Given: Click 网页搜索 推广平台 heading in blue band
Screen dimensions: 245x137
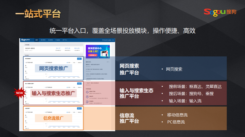Looking at the screenshot, I should (129, 69).
